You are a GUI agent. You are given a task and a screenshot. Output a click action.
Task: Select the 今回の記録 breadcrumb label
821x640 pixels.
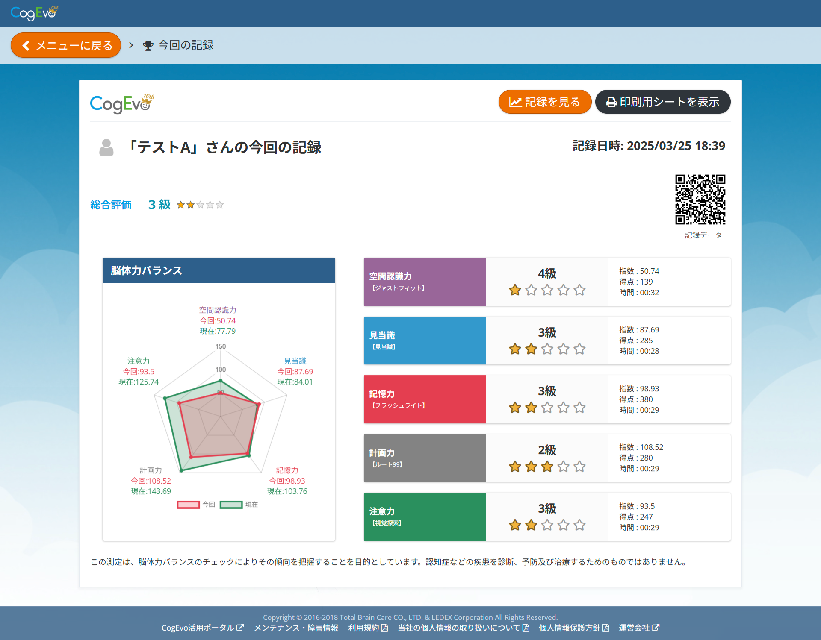pyautogui.click(x=186, y=45)
